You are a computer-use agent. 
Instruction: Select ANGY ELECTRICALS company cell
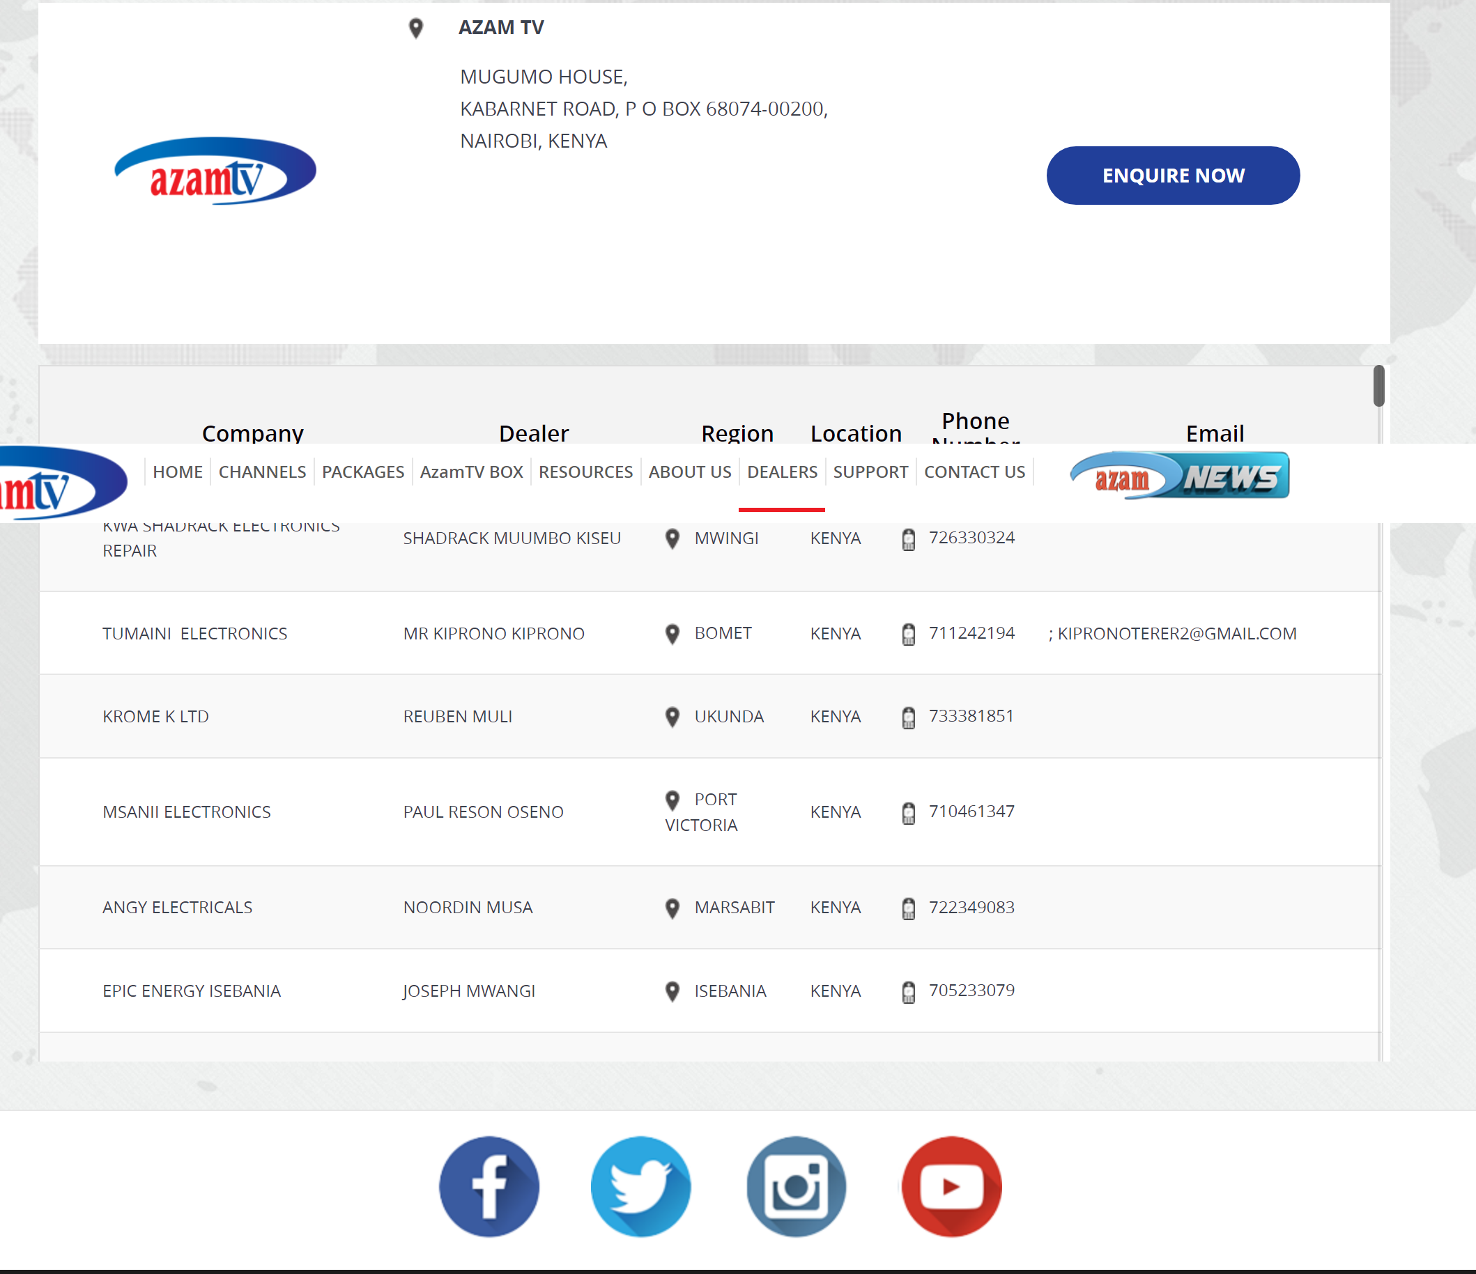178,907
